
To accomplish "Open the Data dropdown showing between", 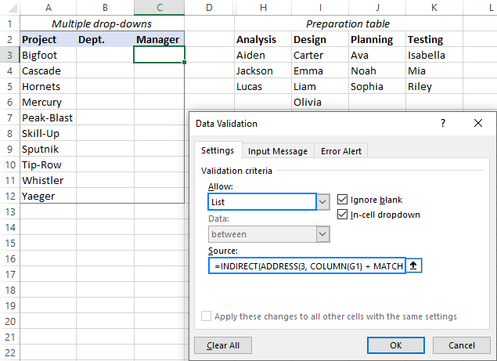I will 322,234.
